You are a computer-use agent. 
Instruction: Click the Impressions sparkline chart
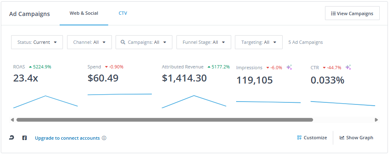pyautogui.click(x=268, y=102)
